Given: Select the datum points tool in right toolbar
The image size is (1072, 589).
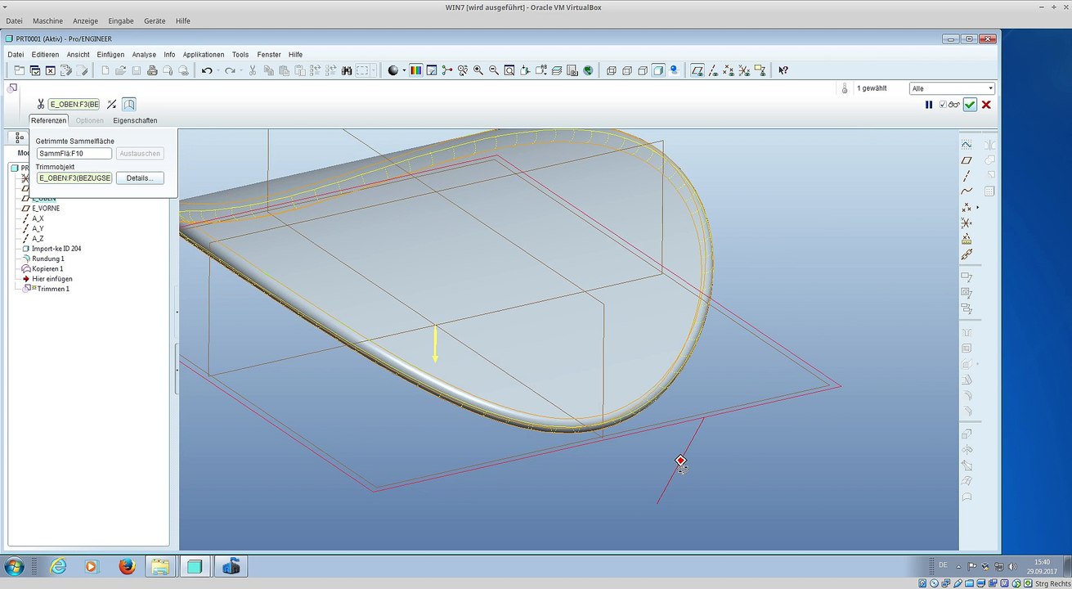Looking at the screenshot, I should pos(967,208).
